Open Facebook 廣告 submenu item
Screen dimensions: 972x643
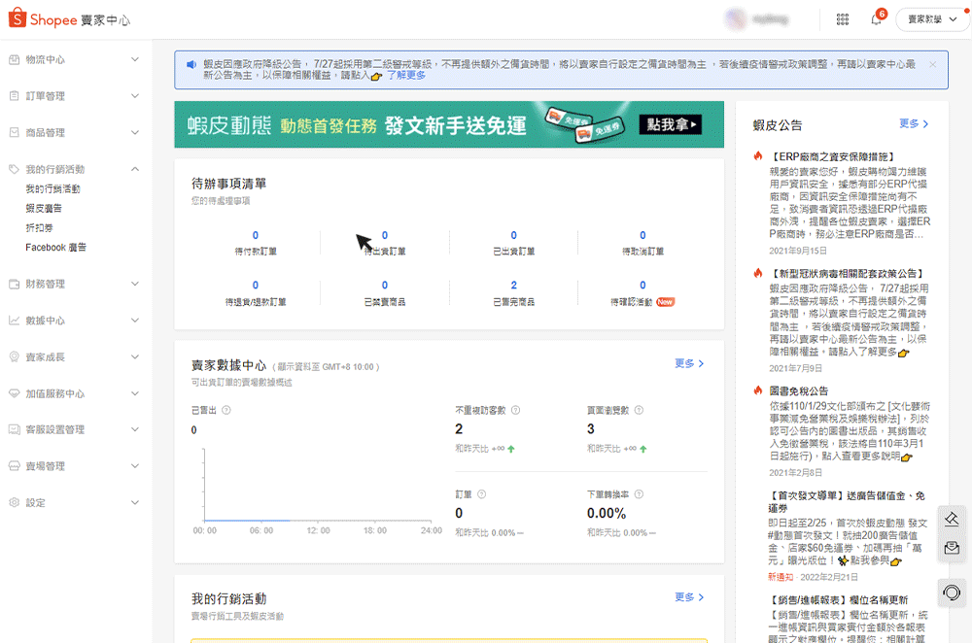tap(55, 247)
